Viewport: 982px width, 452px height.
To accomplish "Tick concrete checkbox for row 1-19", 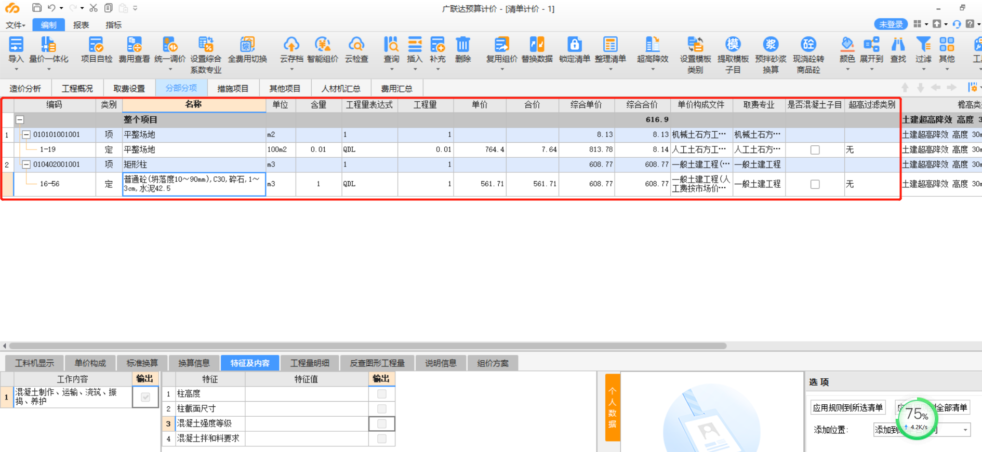I will (x=815, y=150).
